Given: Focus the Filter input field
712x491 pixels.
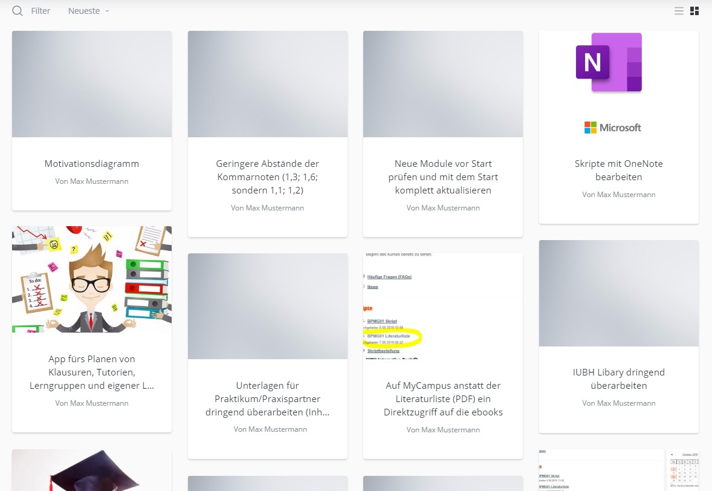Looking at the screenshot, I should (40, 11).
